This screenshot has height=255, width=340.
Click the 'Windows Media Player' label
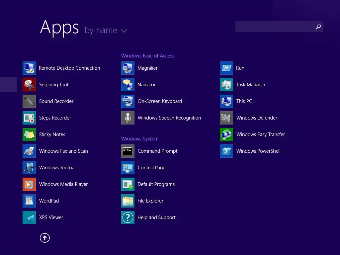pyautogui.click(x=63, y=184)
